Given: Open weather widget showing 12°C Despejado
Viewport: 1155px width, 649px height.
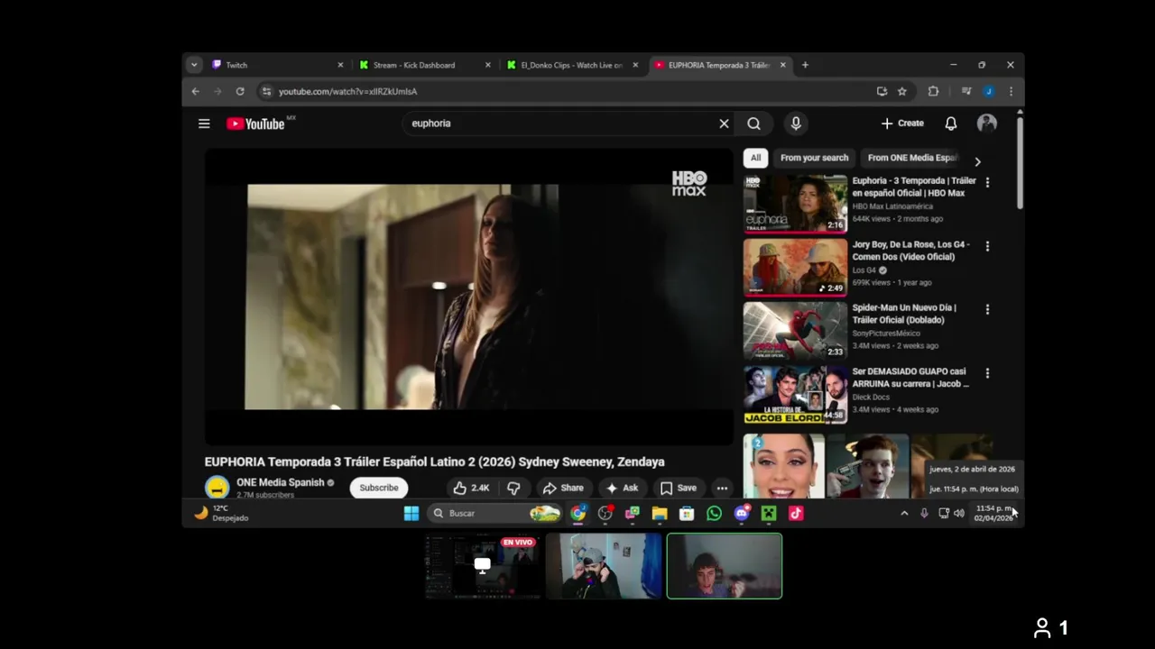Looking at the screenshot, I should (x=222, y=513).
